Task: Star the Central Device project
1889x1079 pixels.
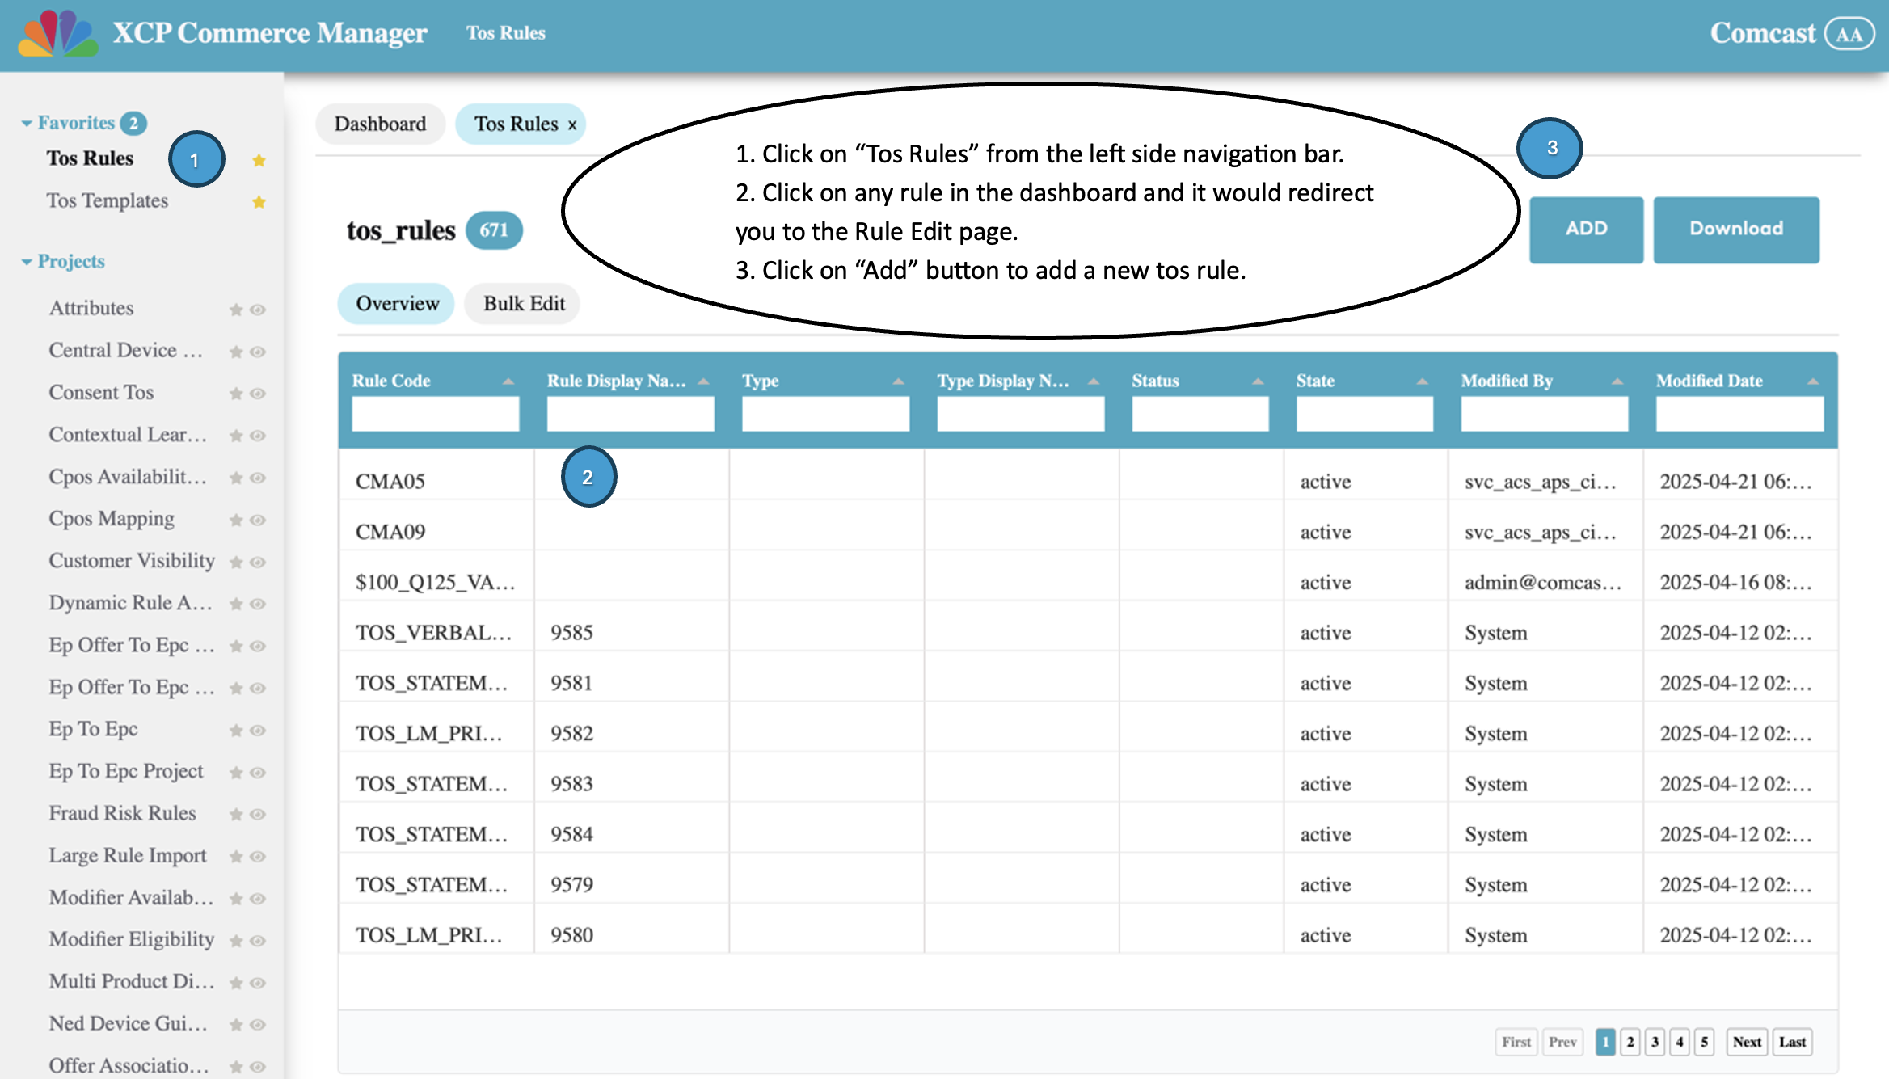Action: point(236,352)
